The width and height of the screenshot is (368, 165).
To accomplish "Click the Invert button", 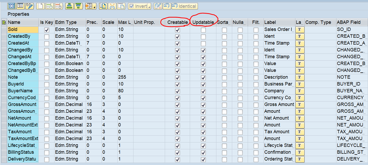I will [x=138, y=6].
